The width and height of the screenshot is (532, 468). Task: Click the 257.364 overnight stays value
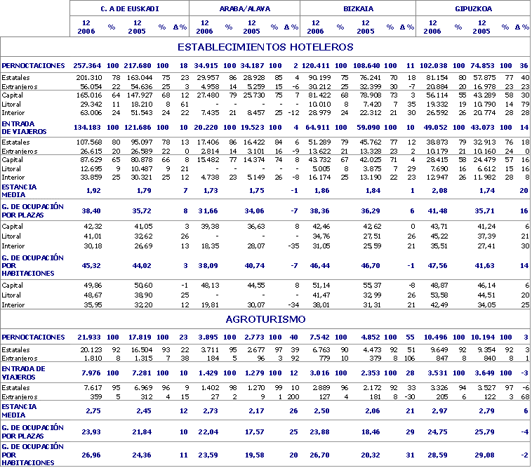click(x=88, y=65)
